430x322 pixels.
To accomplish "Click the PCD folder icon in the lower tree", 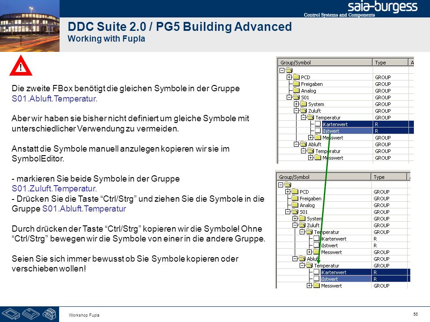I will (295, 191).
